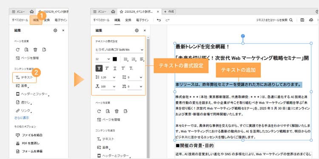Click bulleted list icon

pyautogui.click(x=126, y=59)
